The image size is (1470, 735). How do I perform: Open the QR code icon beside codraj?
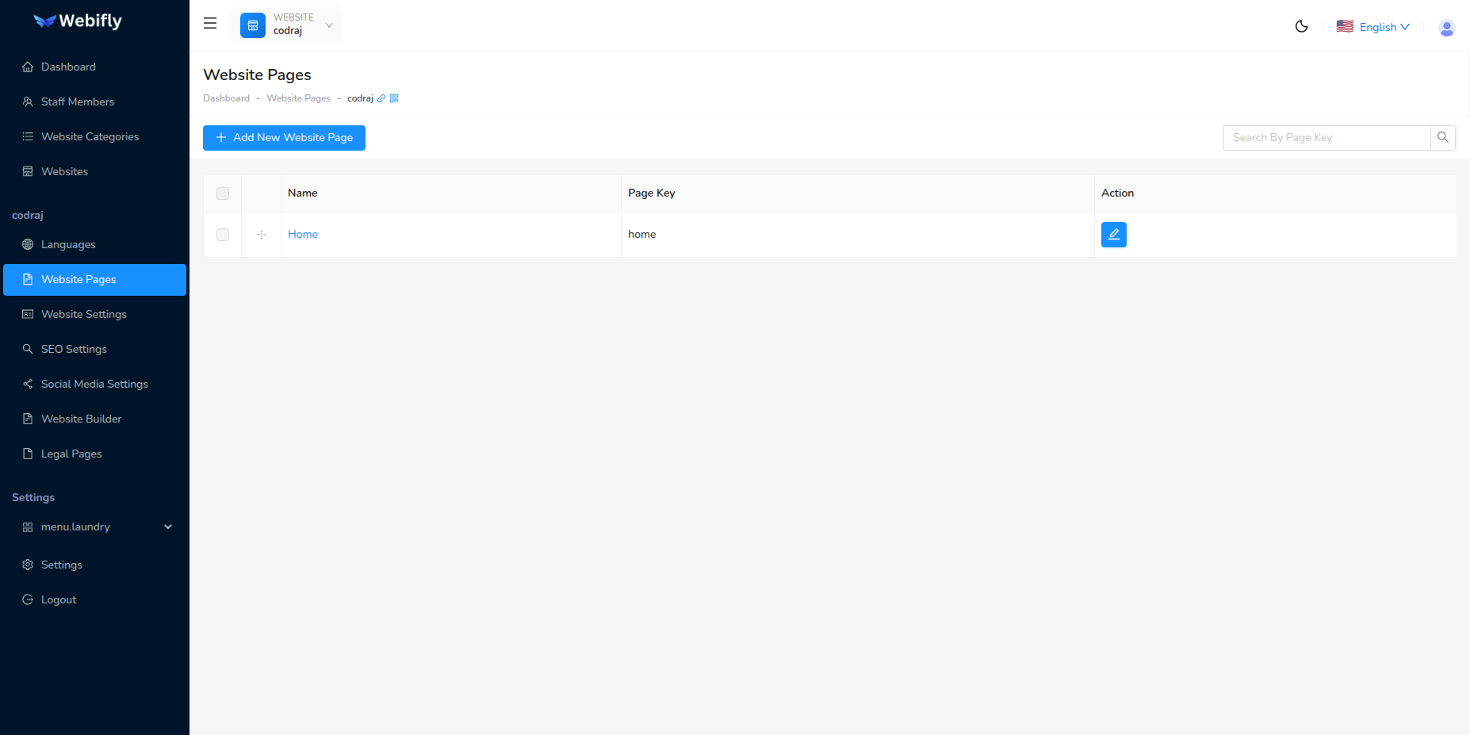[394, 98]
